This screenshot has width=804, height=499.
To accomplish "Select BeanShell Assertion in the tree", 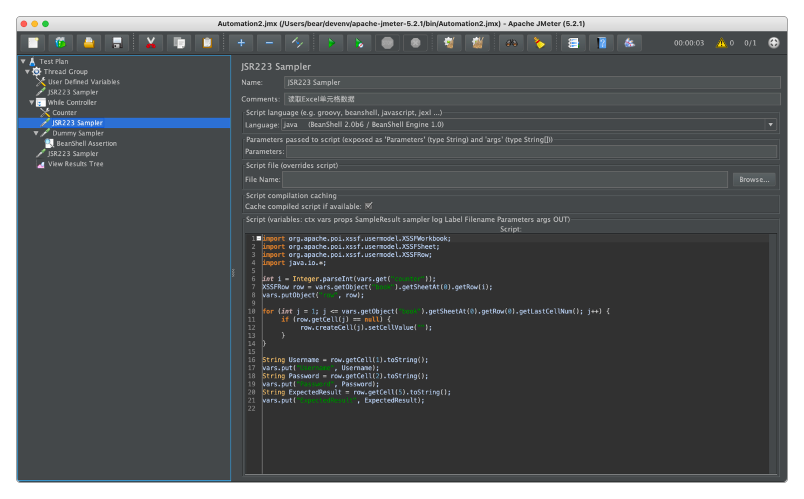I will coord(86,143).
